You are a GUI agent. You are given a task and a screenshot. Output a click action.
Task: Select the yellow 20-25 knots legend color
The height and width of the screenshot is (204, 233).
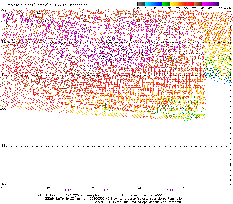pos(174,4)
